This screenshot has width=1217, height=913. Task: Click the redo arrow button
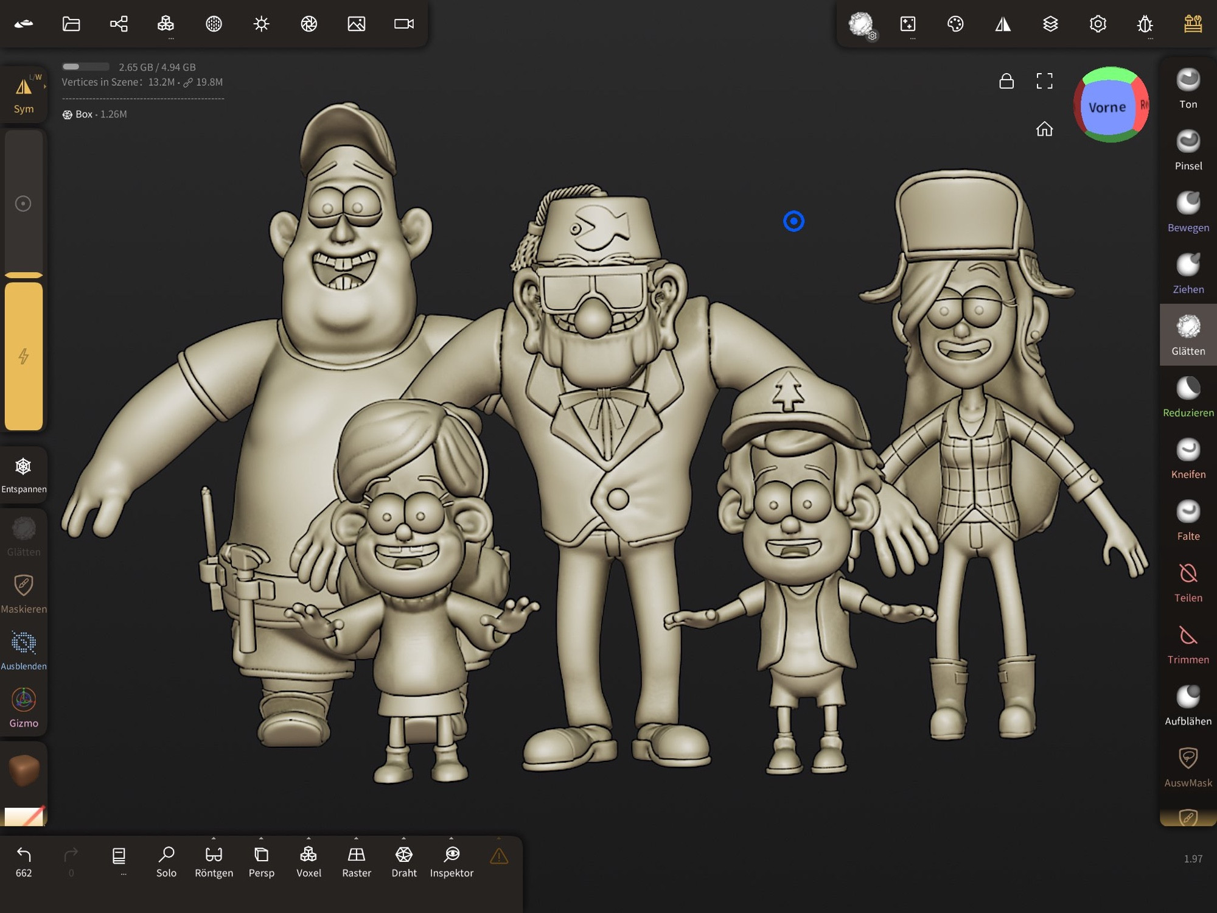coord(71,861)
